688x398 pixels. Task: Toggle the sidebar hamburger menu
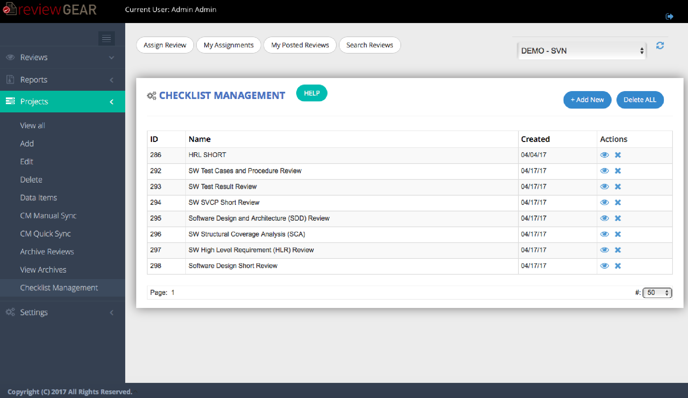pyautogui.click(x=106, y=38)
